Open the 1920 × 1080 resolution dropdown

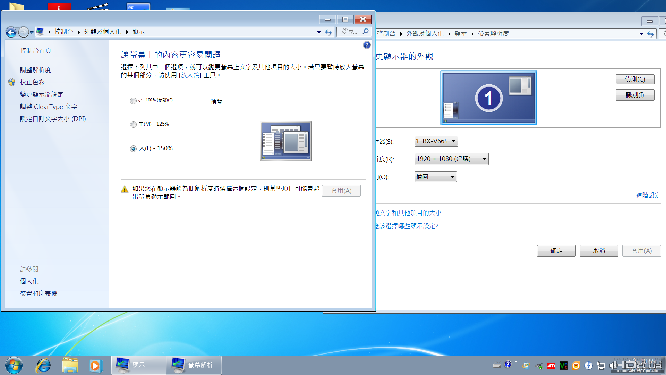[x=451, y=159]
